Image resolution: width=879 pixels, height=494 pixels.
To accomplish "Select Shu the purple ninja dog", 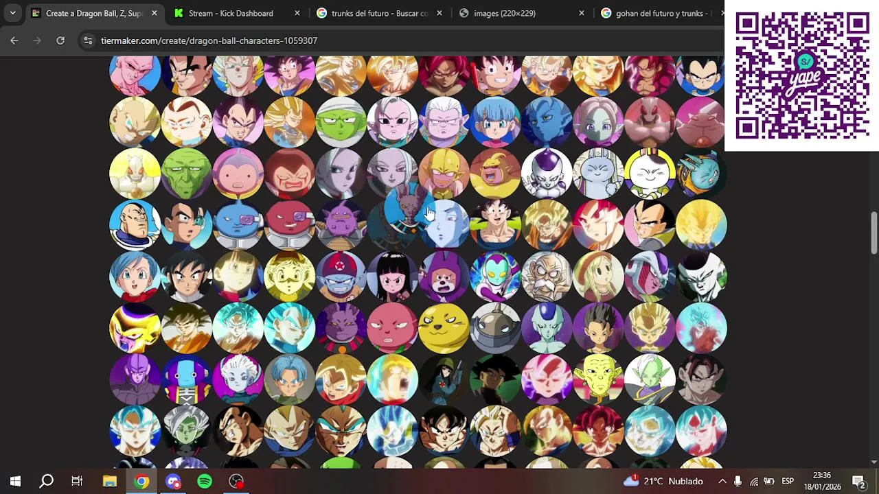I will (x=444, y=277).
